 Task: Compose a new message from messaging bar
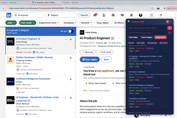[166, 115]
